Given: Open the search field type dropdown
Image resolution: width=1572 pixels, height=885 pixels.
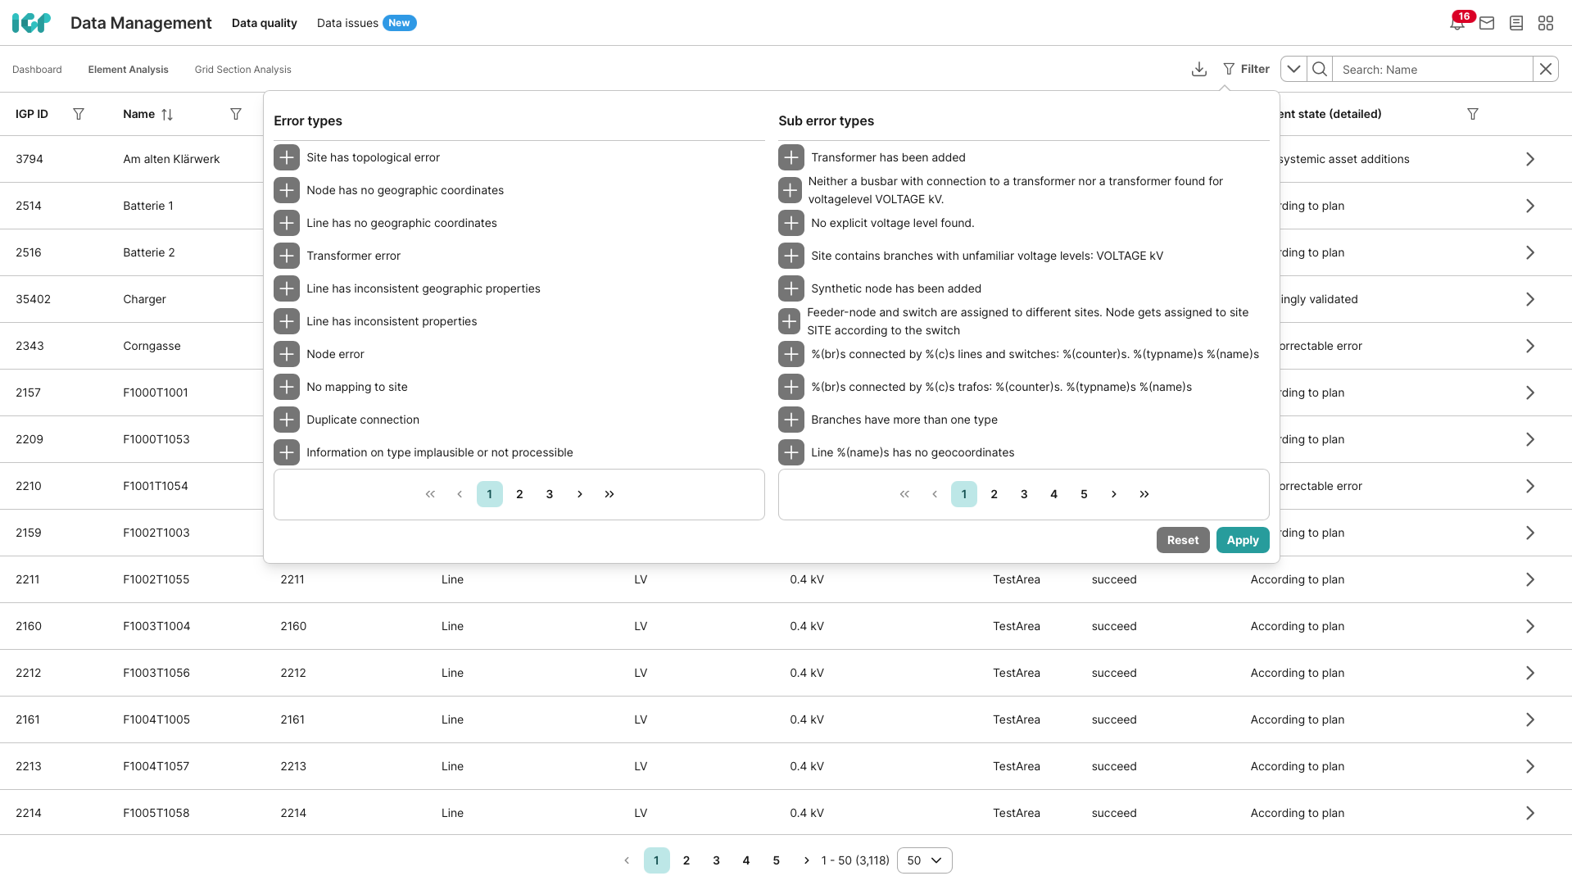Looking at the screenshot, I should click(1293, 70).
